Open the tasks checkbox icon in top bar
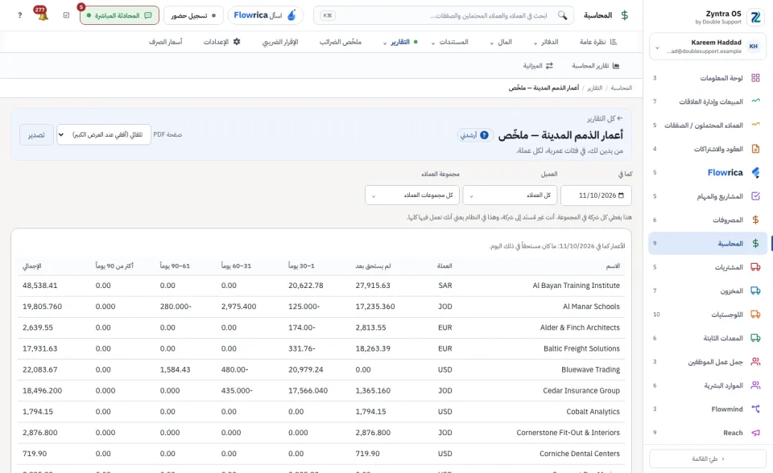Screen dimensions: 773x473 pos(67,15)
